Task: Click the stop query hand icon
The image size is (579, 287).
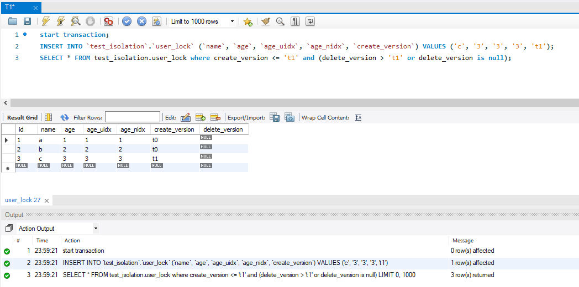Action: 90,21
